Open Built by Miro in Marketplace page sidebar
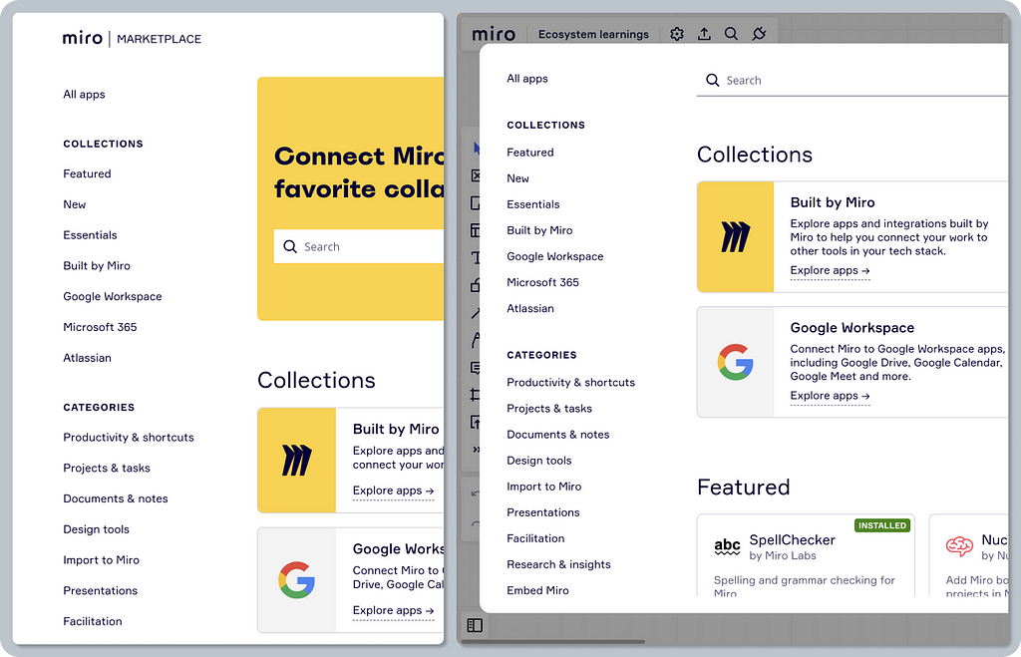Viewport: 1021px width, 657px height. [97, 265]
